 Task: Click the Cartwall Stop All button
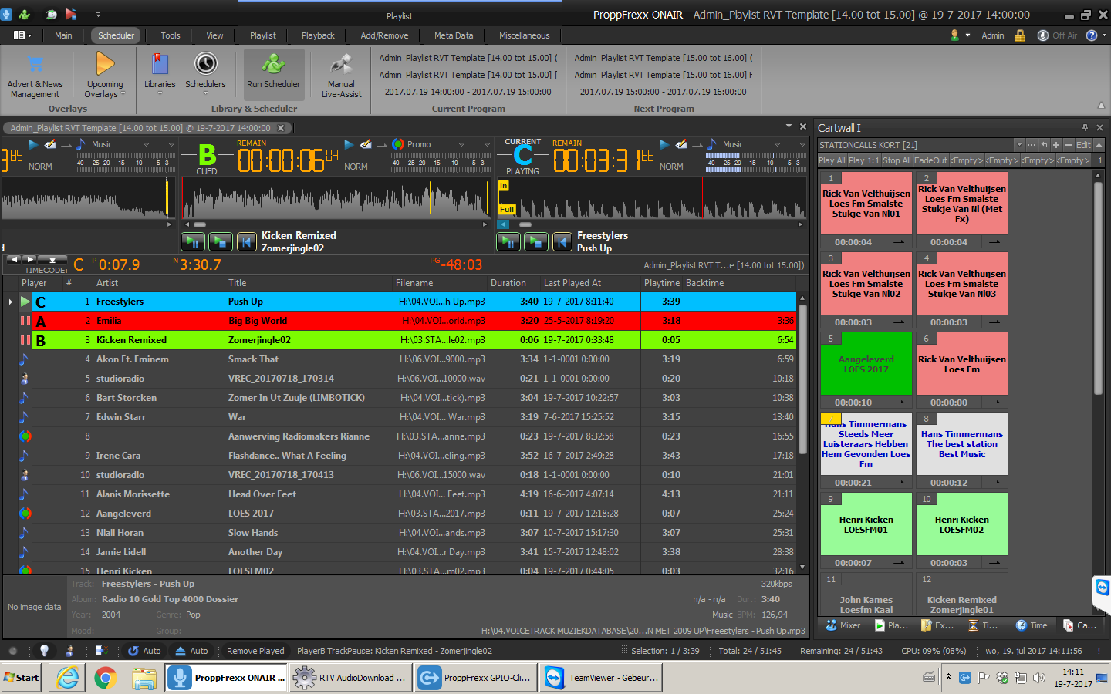point(897,160)
